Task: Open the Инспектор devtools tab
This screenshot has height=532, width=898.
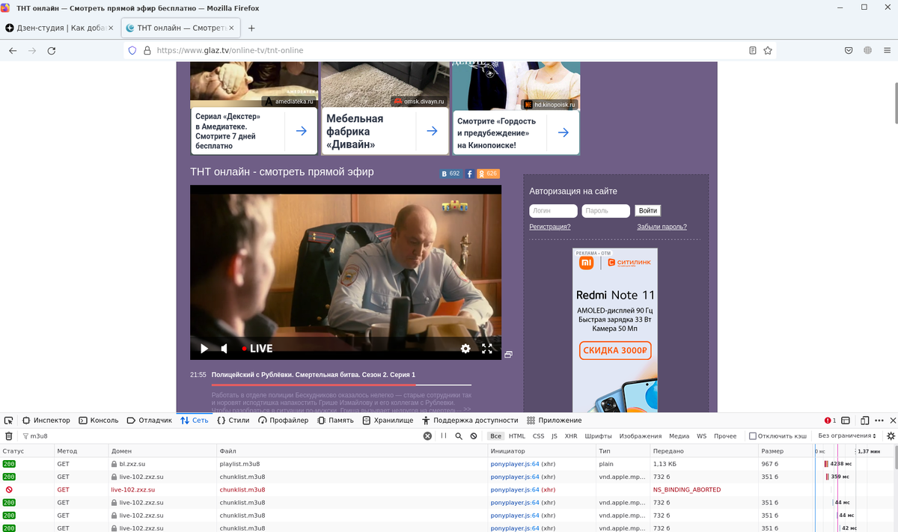Action: point(46,421)
